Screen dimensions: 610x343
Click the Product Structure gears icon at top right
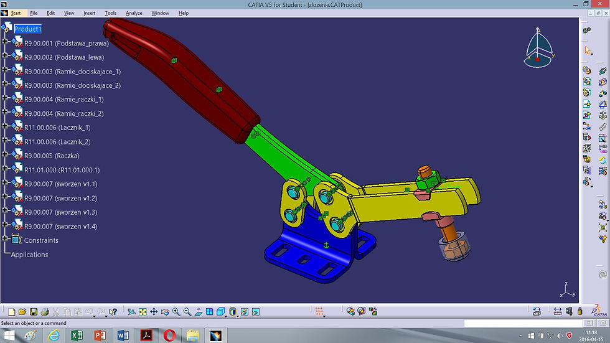pos(586,31)
